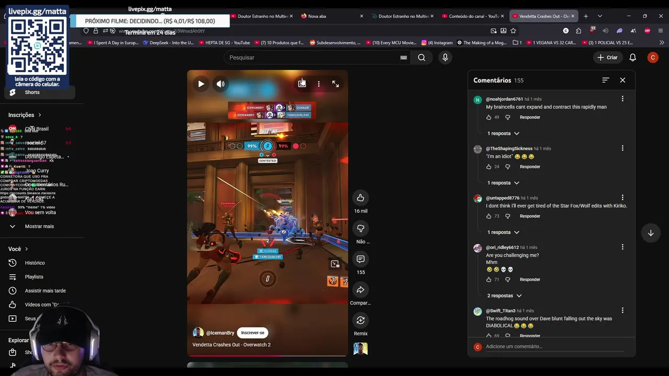This screenshot has width=669, height=376.
Task: Subscribe with the Inscrever-se button
Action: tap(253, 333)
